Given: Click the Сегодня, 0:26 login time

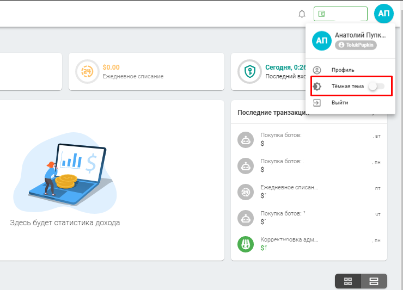Looking at the screenshot, I should pos(285,67).
